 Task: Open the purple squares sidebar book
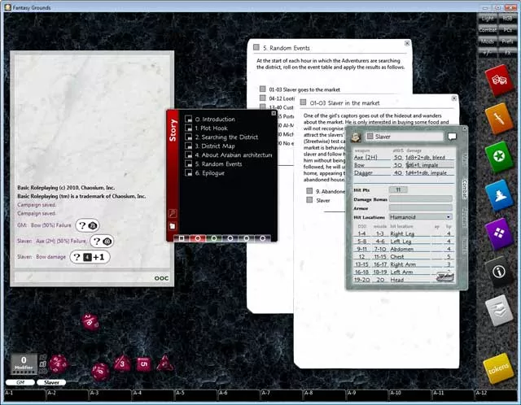(x=499, y=233)
